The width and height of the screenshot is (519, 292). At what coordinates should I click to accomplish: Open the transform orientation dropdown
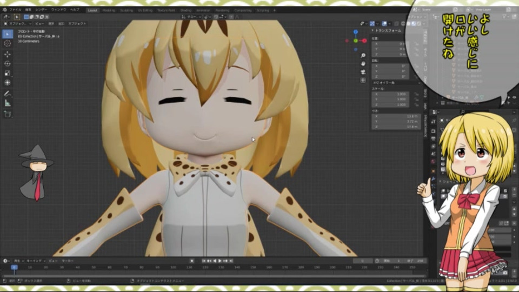(x=191, y=17)
